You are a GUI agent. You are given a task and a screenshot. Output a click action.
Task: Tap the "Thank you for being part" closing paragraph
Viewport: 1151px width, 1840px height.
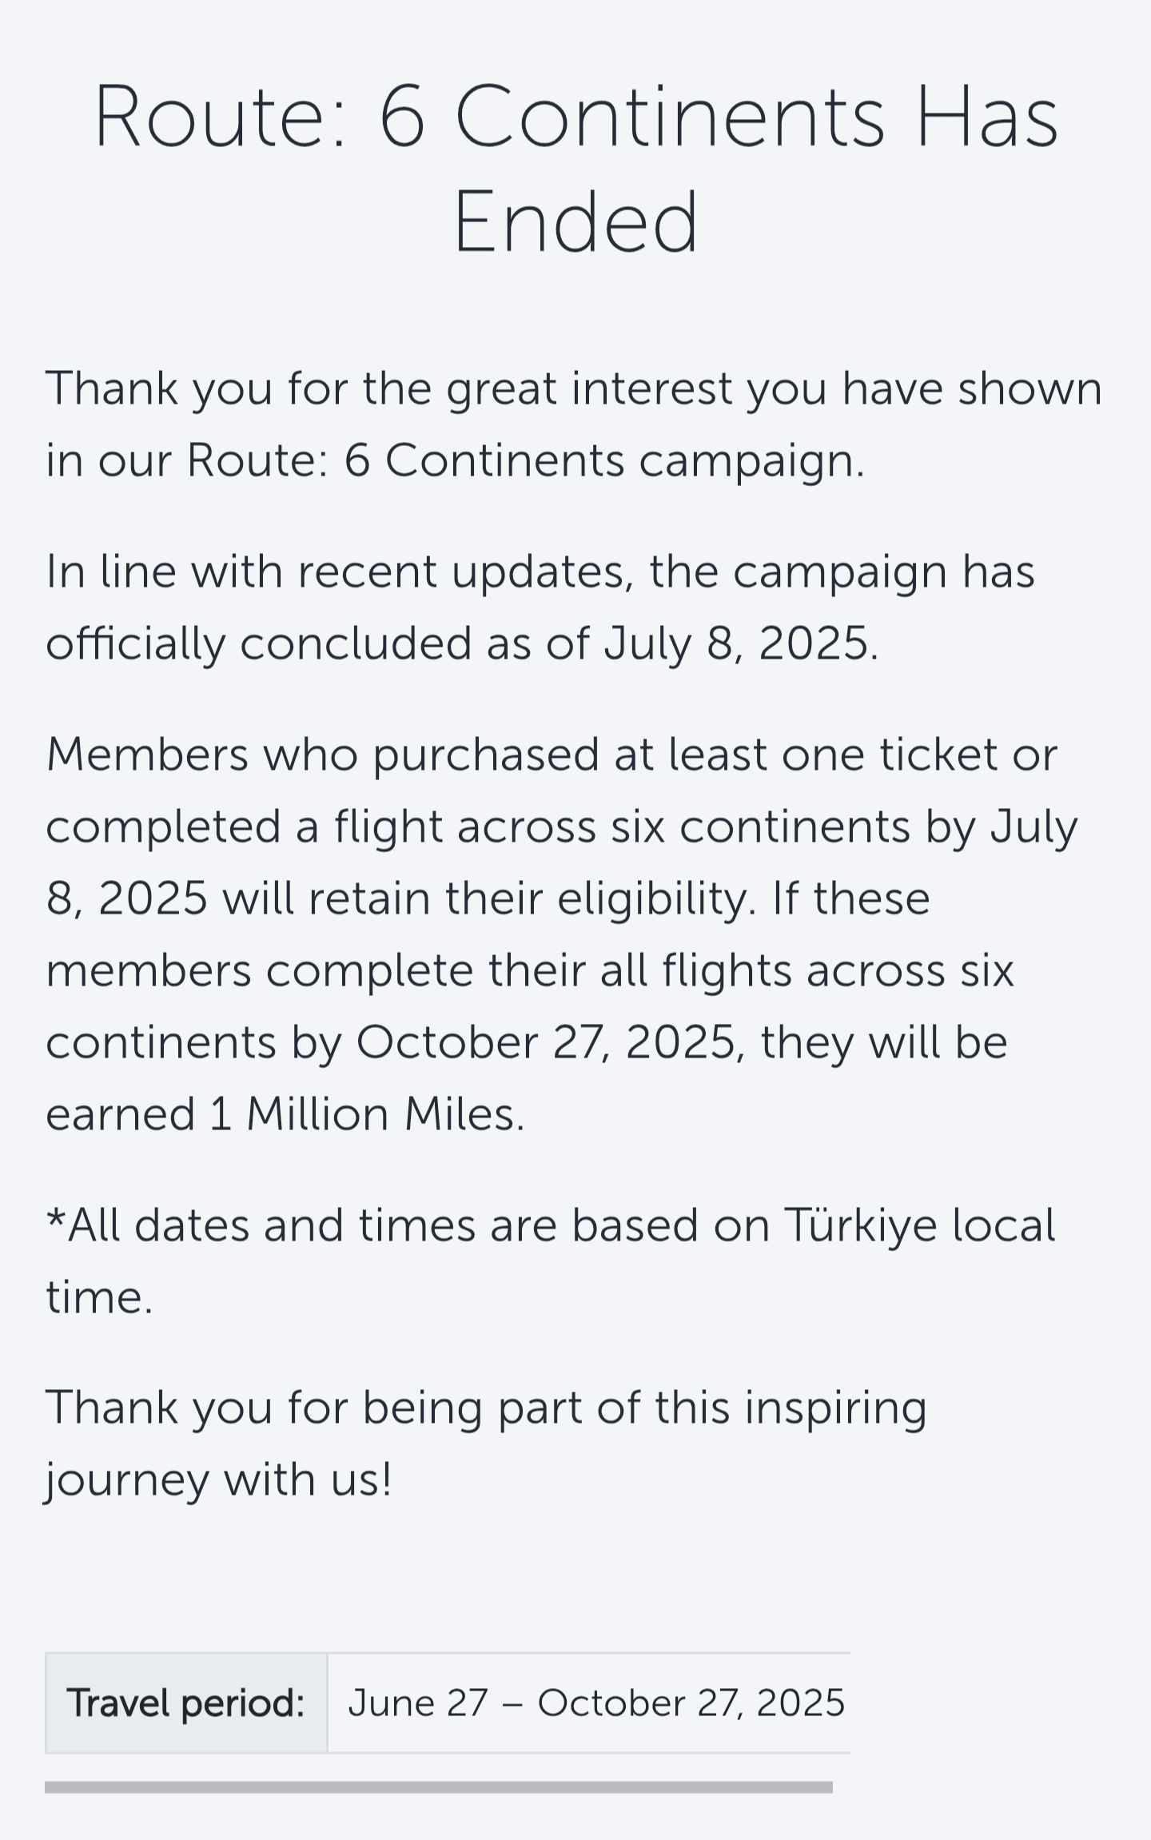click(x=486, y=1443)
